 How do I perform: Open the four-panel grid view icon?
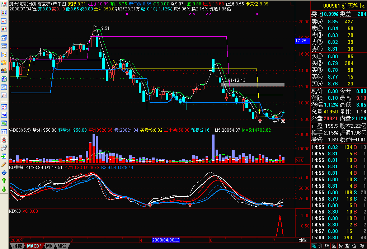[x=4, y=132]
